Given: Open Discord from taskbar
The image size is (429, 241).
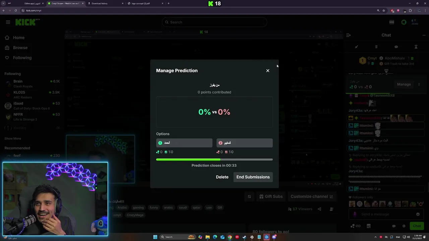Looking at the screenshot, I should [274, 237].
